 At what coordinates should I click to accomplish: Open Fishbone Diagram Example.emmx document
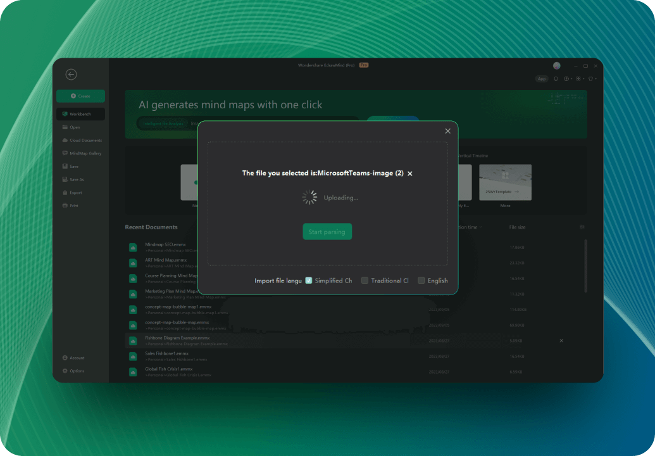point(178,338)
